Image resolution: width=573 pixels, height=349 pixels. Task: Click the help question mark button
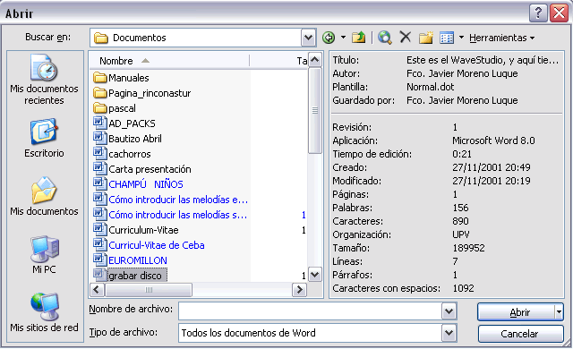pos(538,13)
